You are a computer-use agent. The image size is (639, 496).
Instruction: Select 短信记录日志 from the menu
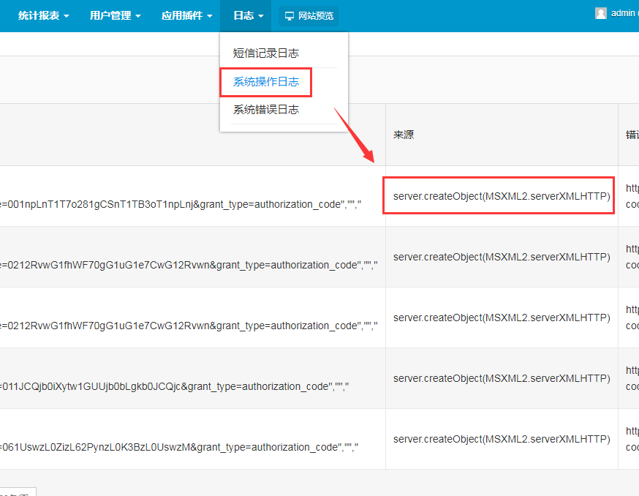pyautogui.click(x=265, y=53)
